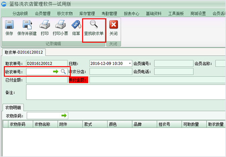226x157 pixels.
Task: Open the 基础资料 menu
Action: [x=154, y=13]
